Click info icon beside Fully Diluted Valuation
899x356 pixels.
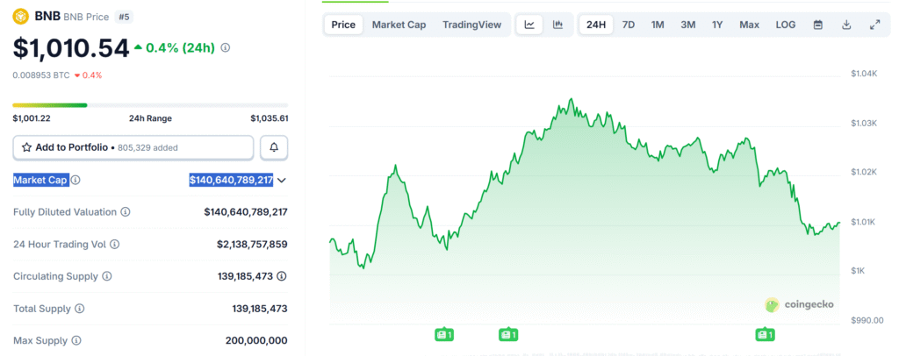tap(126, 212)
